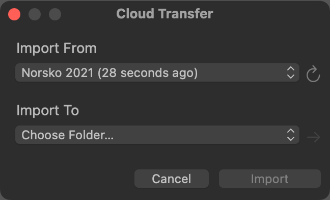Click the upper chevron in Import To selector
This screenshot has height=200, width=330.
[x=291, y=131]
